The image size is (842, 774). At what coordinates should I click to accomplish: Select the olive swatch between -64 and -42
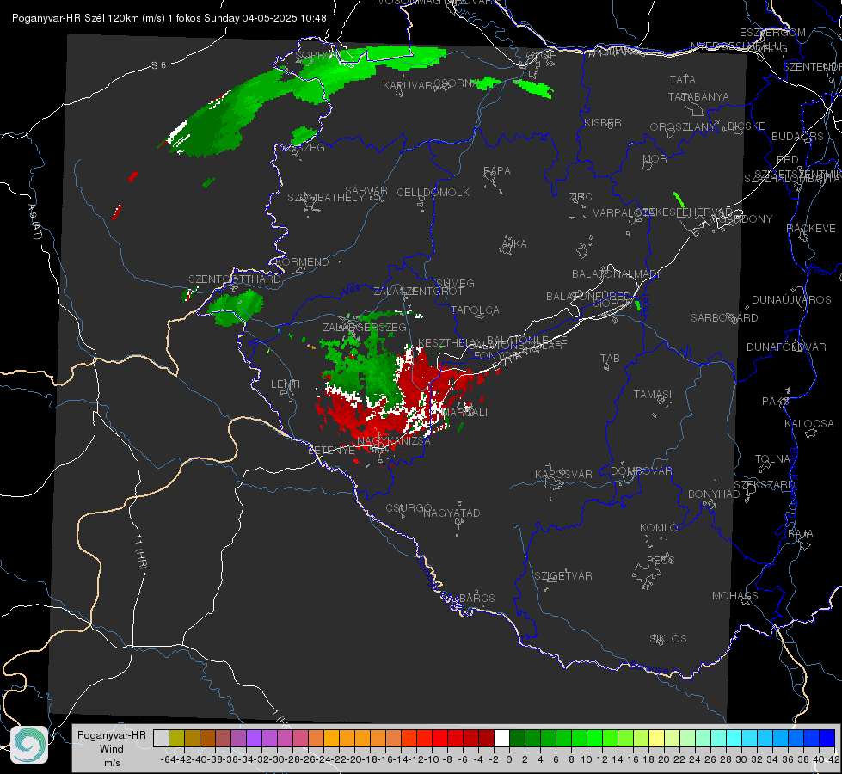tap(176, 738)
